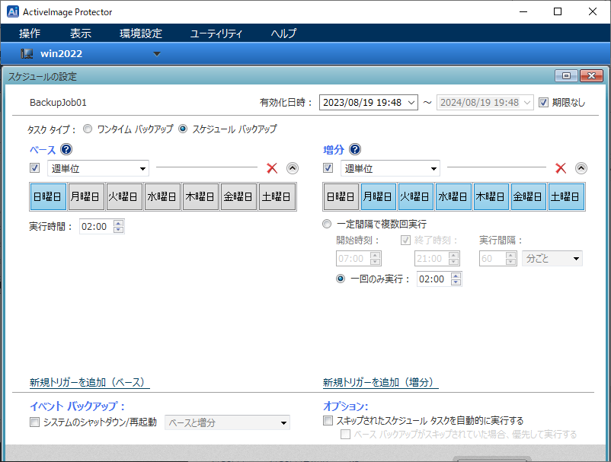Toggle incremental 火曜日 day button
Viewport: 611px width, 462px height.
[x=416, y=196]
